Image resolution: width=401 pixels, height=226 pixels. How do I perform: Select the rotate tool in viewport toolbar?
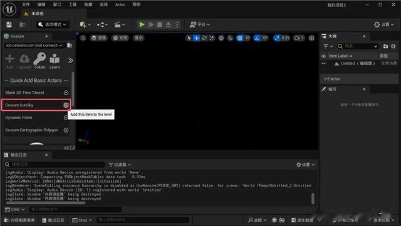point(204,38)
